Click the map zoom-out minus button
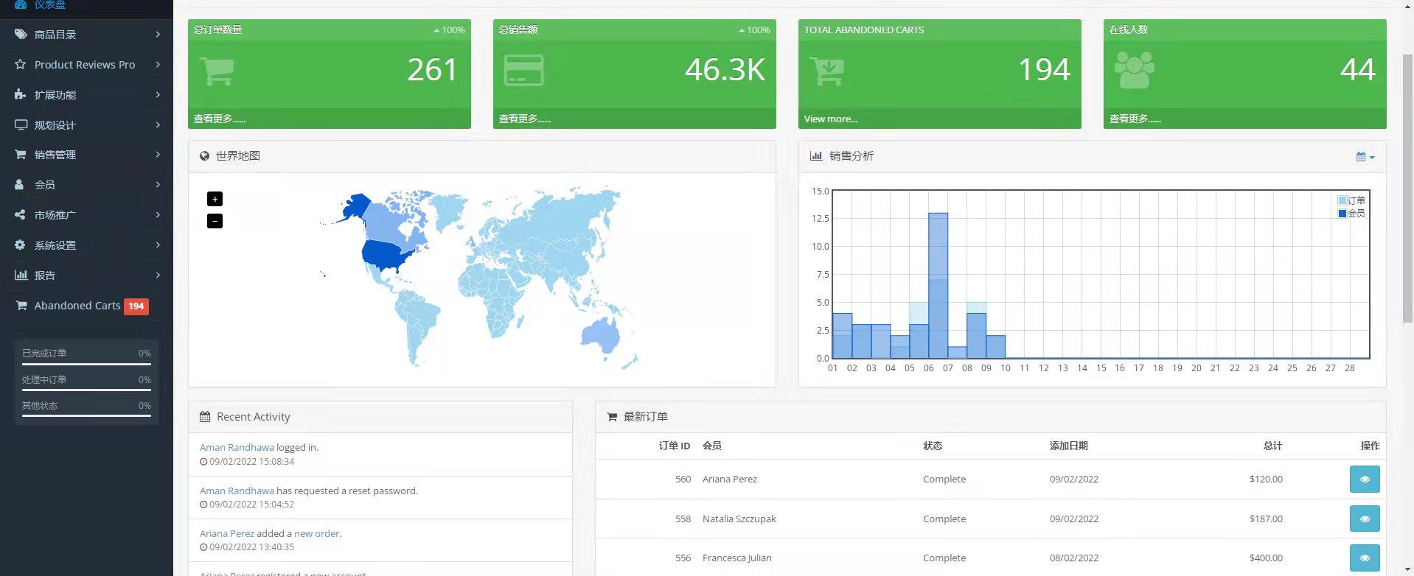This screenshot has height=576, width=1414. [x=215, y=221]
